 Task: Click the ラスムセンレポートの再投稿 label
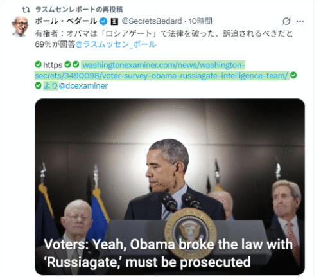tap(79, 10)
